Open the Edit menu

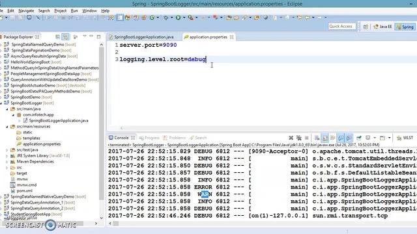point(10,11)
